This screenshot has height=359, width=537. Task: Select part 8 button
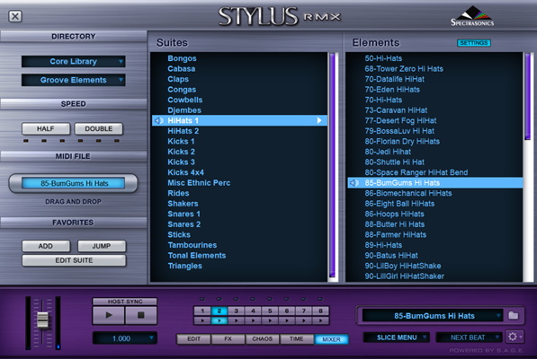[320, 311]
